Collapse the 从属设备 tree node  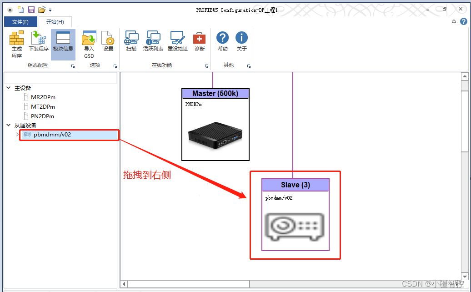coord(8,125)
